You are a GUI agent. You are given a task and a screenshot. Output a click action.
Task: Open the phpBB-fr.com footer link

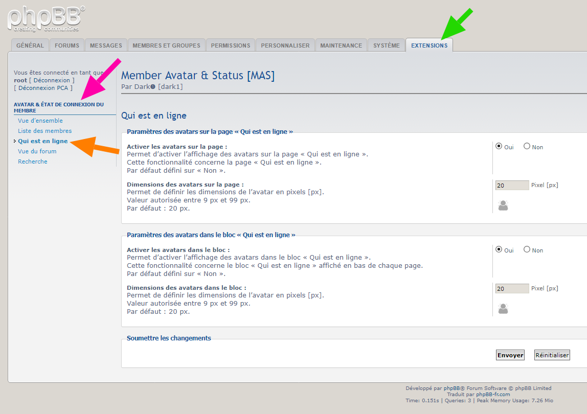click(493, 394)
